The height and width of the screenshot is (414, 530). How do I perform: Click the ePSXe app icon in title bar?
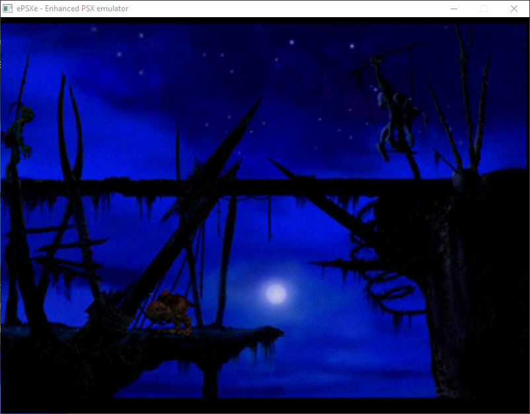pos(9,9)
